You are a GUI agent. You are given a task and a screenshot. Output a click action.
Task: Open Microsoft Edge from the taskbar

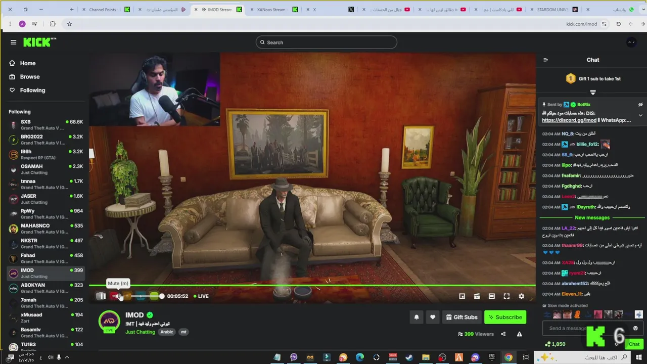[360, 357]
